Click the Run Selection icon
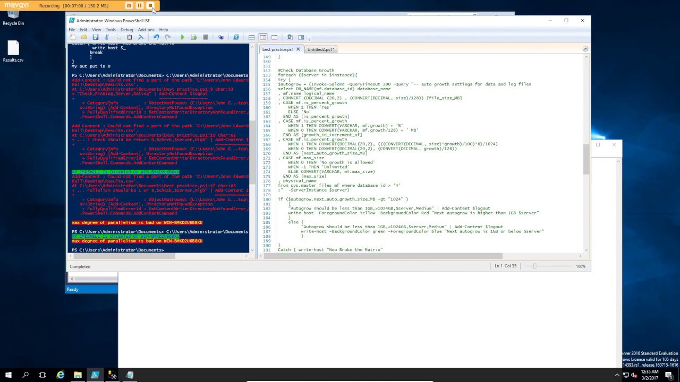The image size is (680, 382). click(194, 37)
